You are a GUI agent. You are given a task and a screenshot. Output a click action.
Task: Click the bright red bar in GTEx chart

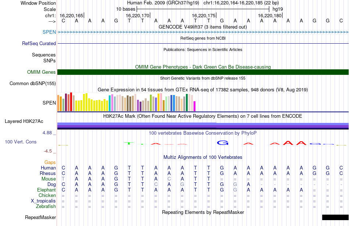(71, 102)
